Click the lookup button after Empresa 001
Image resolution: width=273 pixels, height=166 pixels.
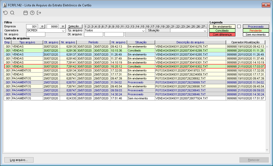42,26
